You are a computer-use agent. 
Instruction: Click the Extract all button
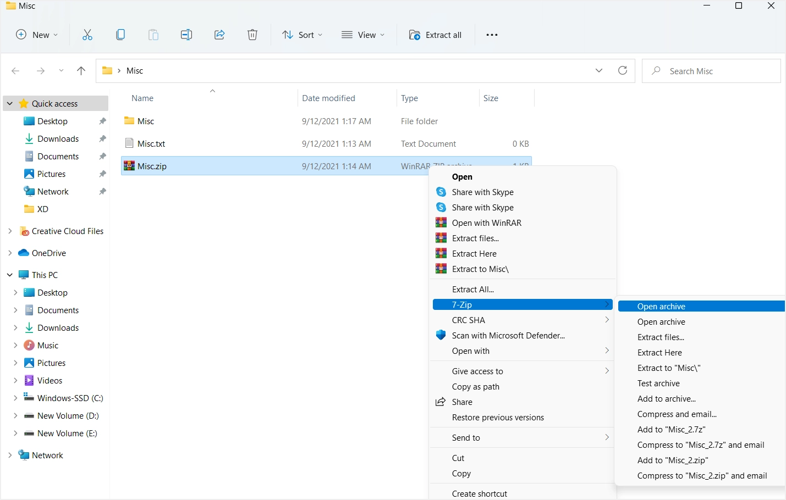click(x=436, y=35)
